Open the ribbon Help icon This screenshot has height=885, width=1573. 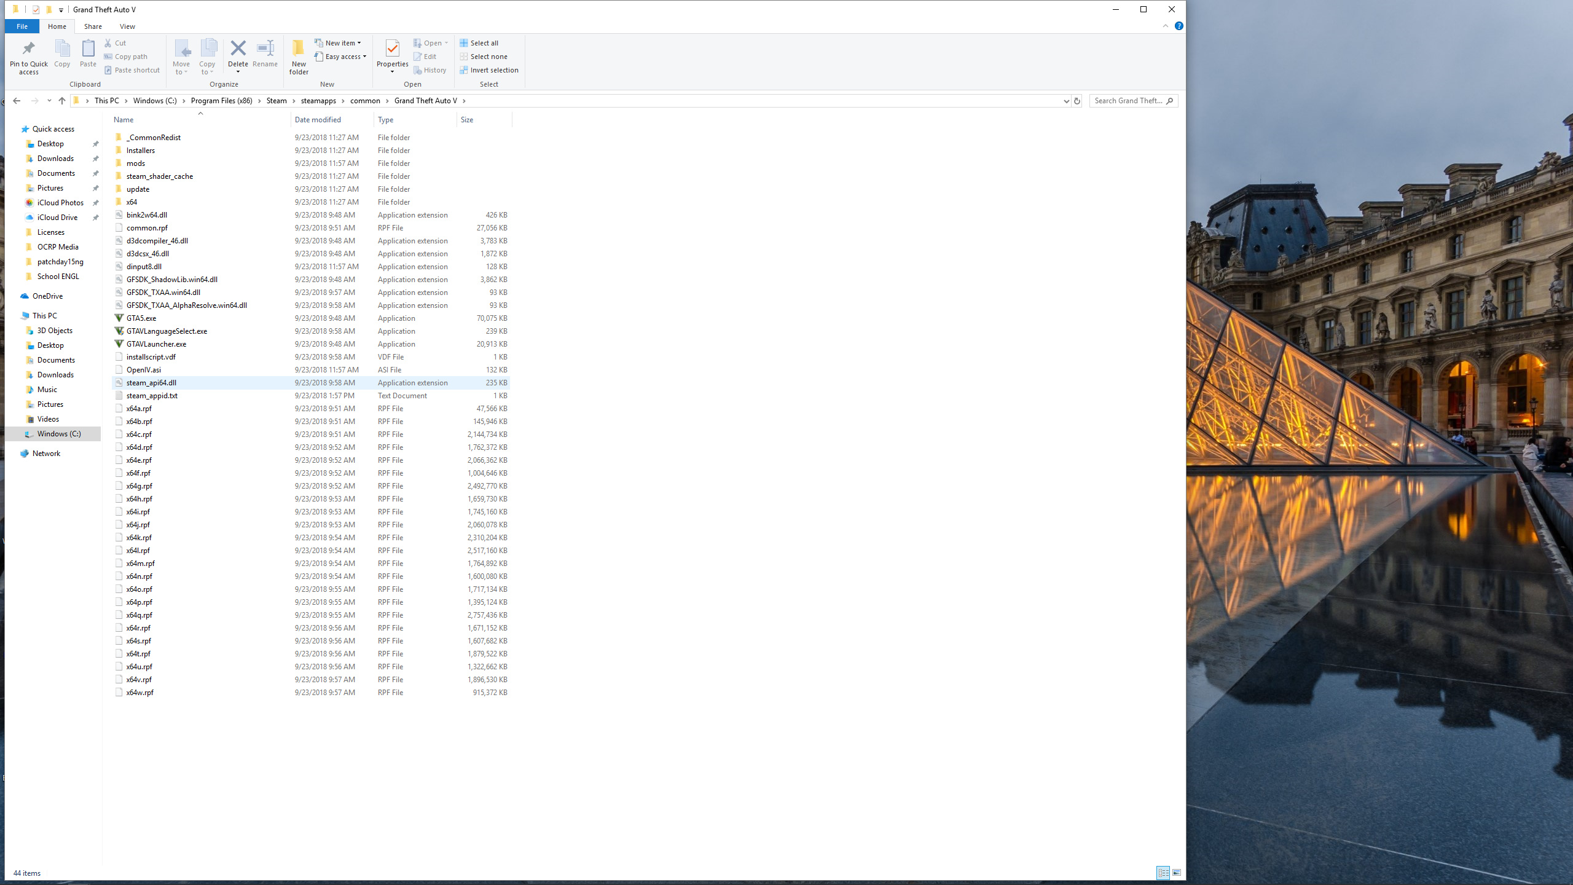[1179, 26]
